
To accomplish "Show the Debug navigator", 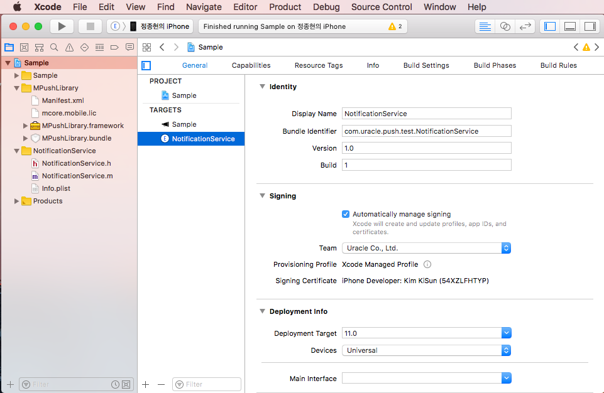I will pos(99,47).
